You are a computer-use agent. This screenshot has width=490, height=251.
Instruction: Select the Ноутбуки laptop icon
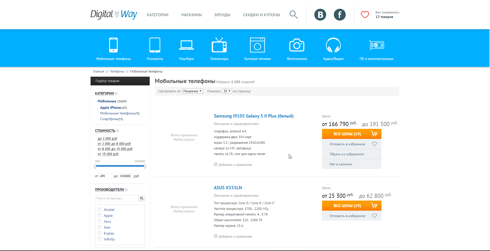click(186, 45)
